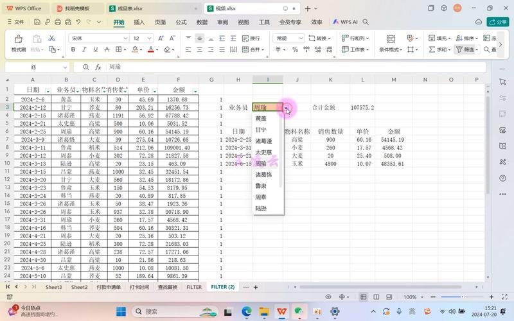Viewport: 514px width, 321px height.
Task: Click the fullscreen icon in status bar
Action: 504,297
